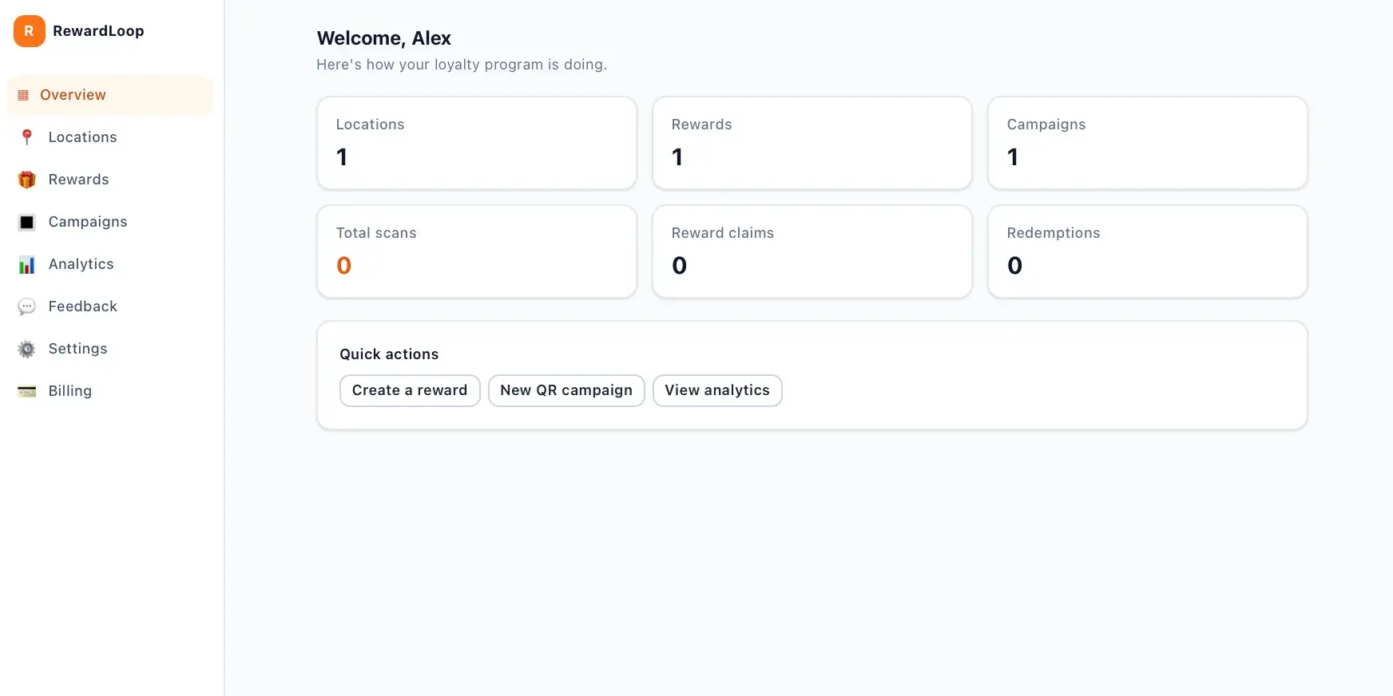Click the 'Here's how your loyalty program' subtitle
The height and width of the screenshot is (696, 1393).
pyautogui.click(x=462, y=65)
